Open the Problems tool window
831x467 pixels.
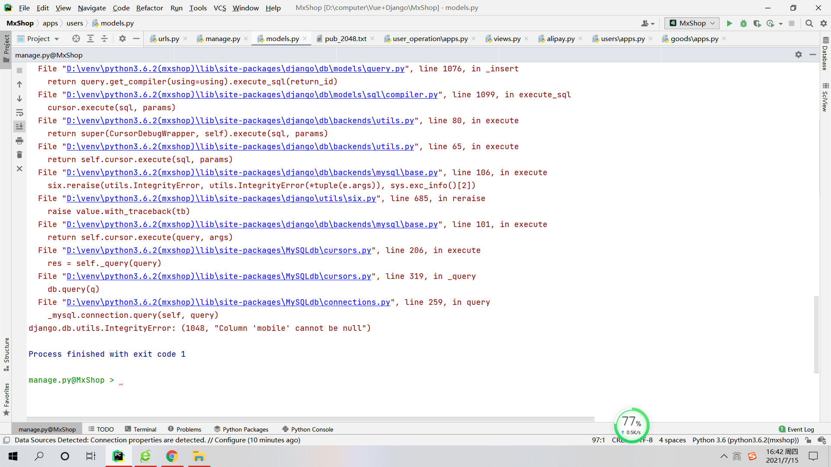tap(184, 429)
